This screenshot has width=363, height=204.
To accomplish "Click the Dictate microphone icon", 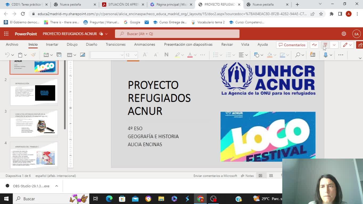I will click(x=325, y=55).
